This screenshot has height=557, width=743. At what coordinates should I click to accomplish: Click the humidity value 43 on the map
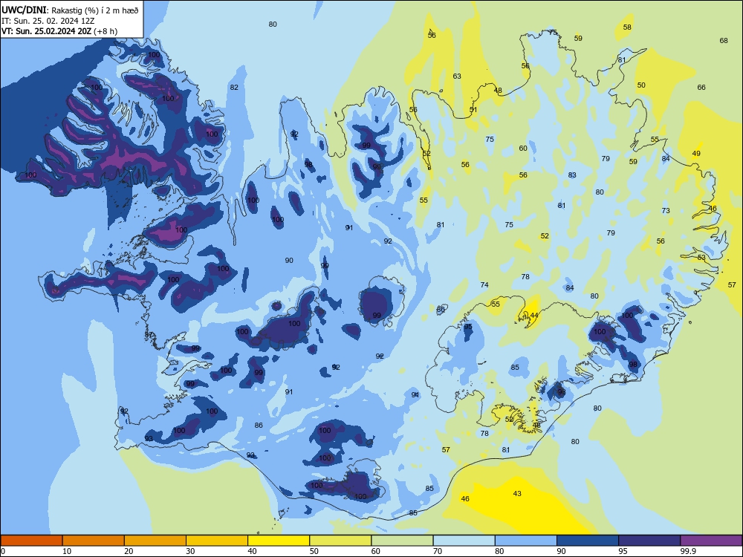point(517,494)
